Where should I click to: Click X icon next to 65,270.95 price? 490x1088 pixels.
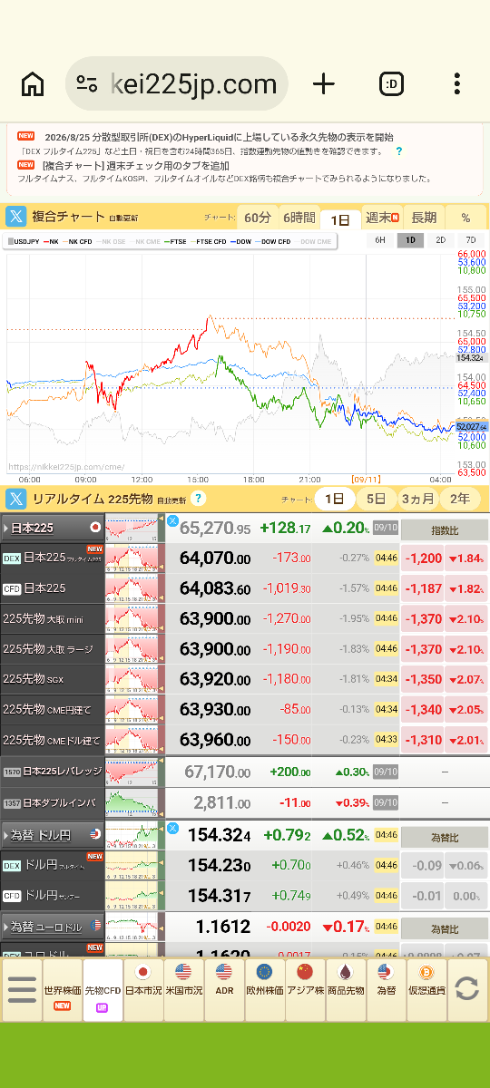coord(172,520)
